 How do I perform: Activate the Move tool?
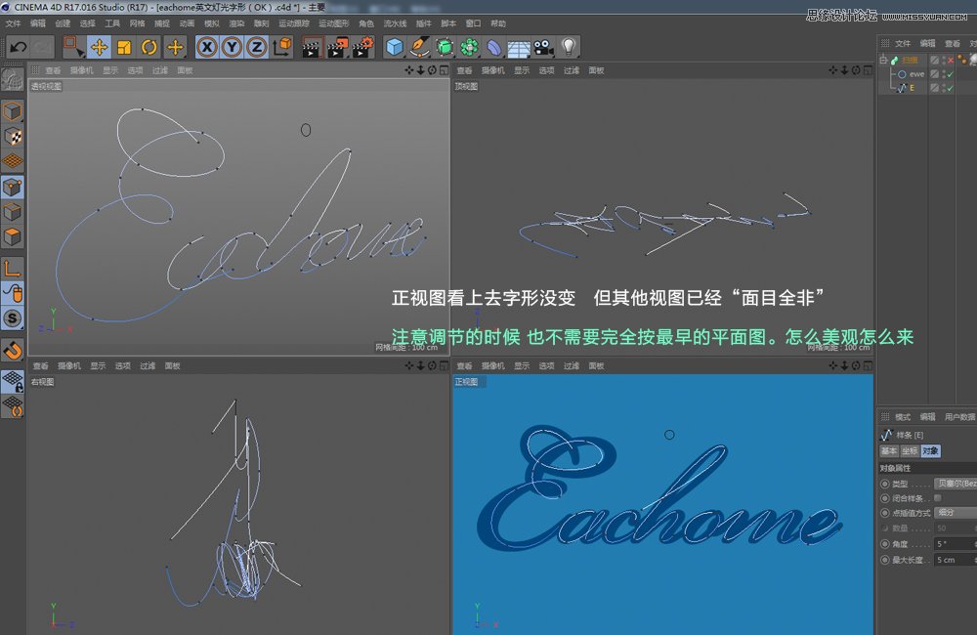(99, 47)
